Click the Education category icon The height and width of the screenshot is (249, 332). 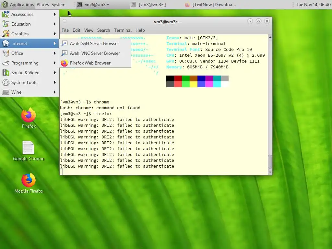pos(6,24)
